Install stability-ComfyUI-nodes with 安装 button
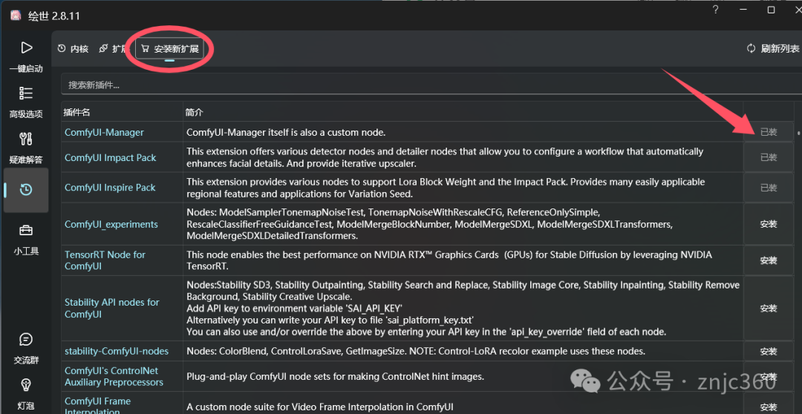The height and width of the screenshot is (414, 802). point(769,352)
